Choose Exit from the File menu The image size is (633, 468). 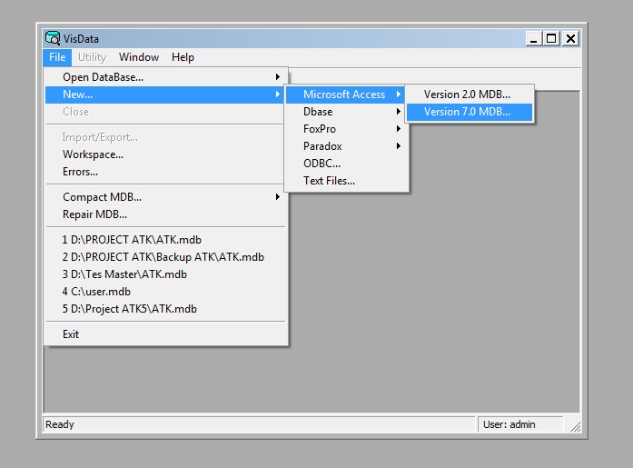point(166,334)
